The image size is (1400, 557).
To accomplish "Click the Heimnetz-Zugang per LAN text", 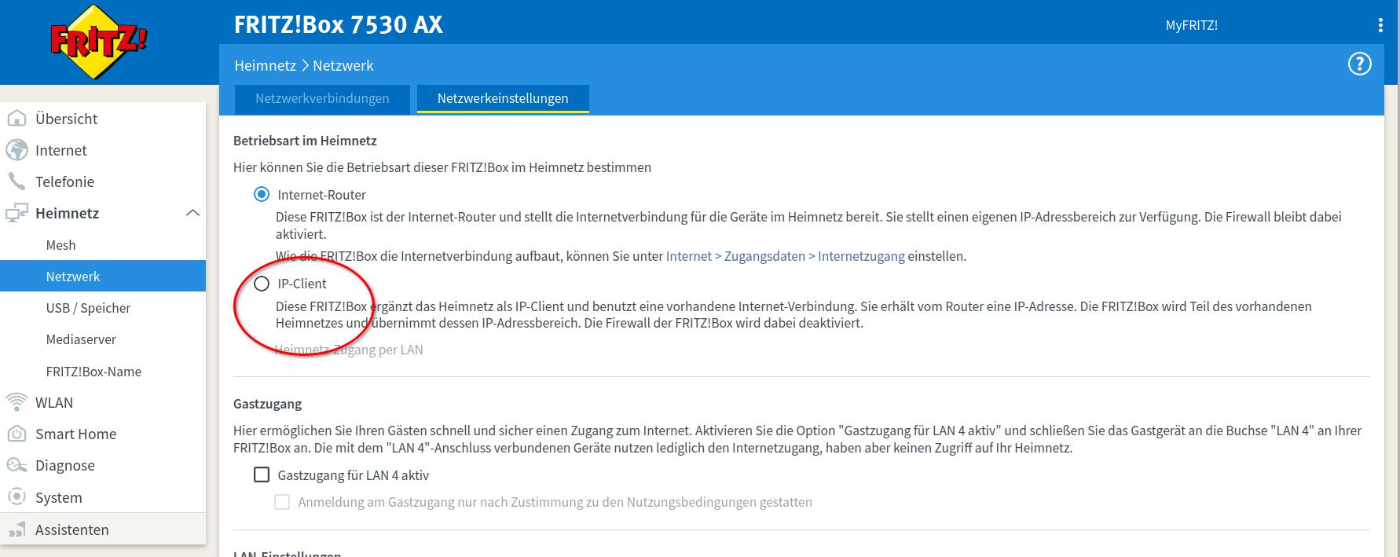I will click(x=349, y=350).
